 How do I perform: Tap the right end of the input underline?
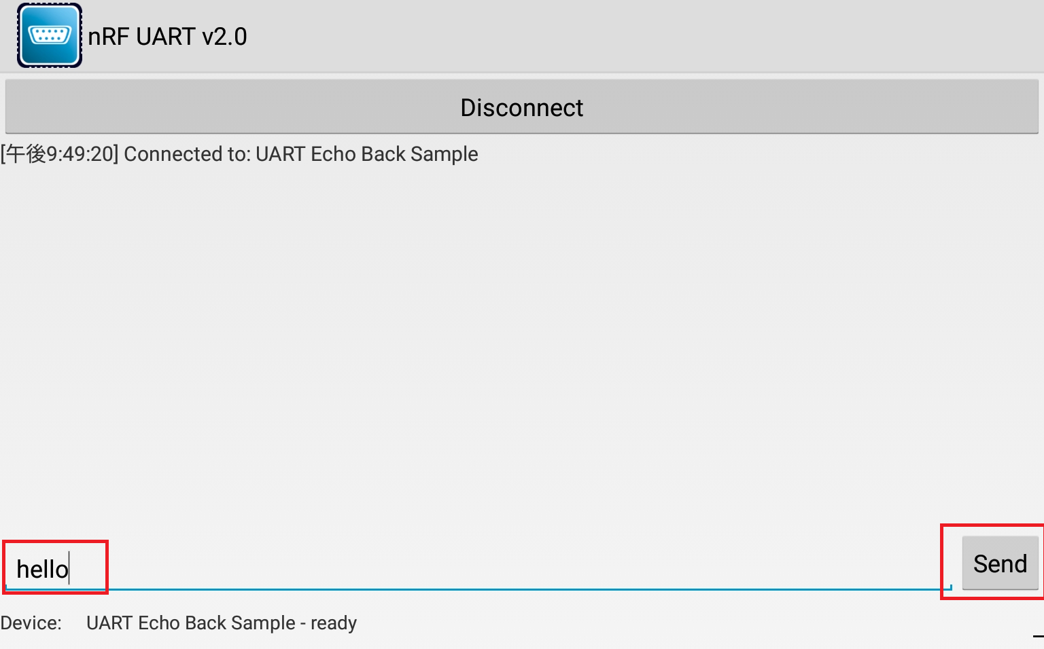pyautogui.click(x=947, y=588)
